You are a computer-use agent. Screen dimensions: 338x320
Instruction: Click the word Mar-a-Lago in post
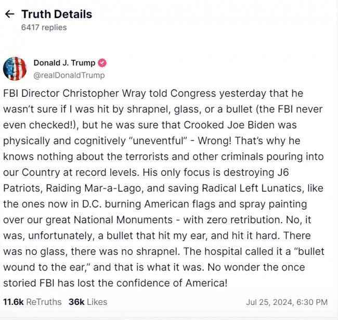click(x=112, y=188)
